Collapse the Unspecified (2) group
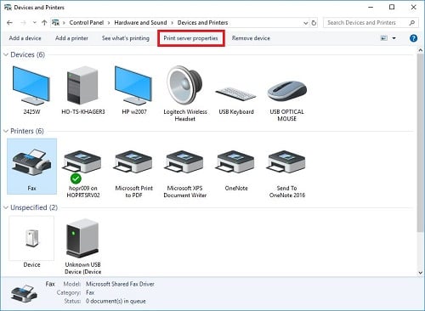 [6, 207]
